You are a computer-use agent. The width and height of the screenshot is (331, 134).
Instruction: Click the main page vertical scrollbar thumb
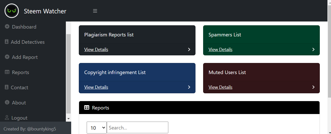tap(329, 51)
